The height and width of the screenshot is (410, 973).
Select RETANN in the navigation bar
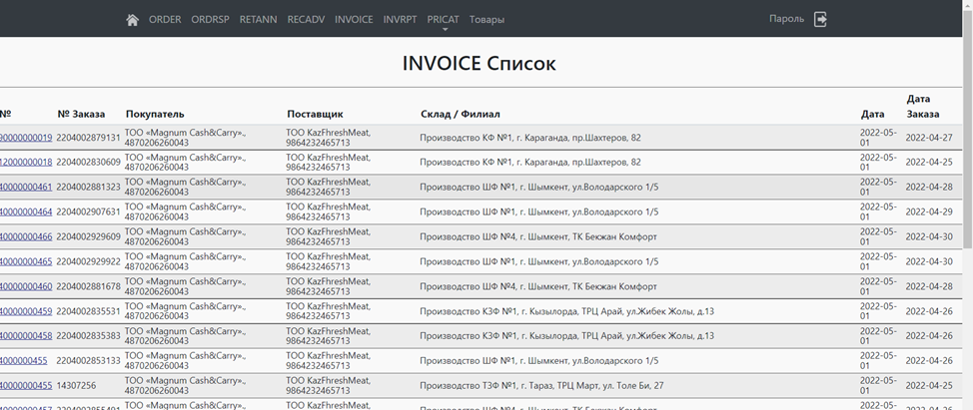tap(258, 20)
